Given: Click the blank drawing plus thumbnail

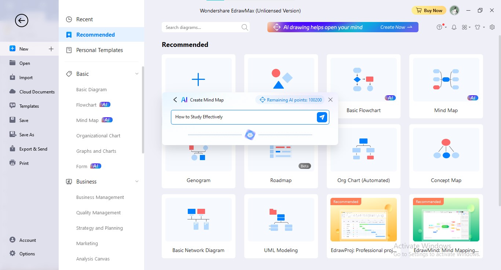Looking at the screenshot, I should 198,79.
